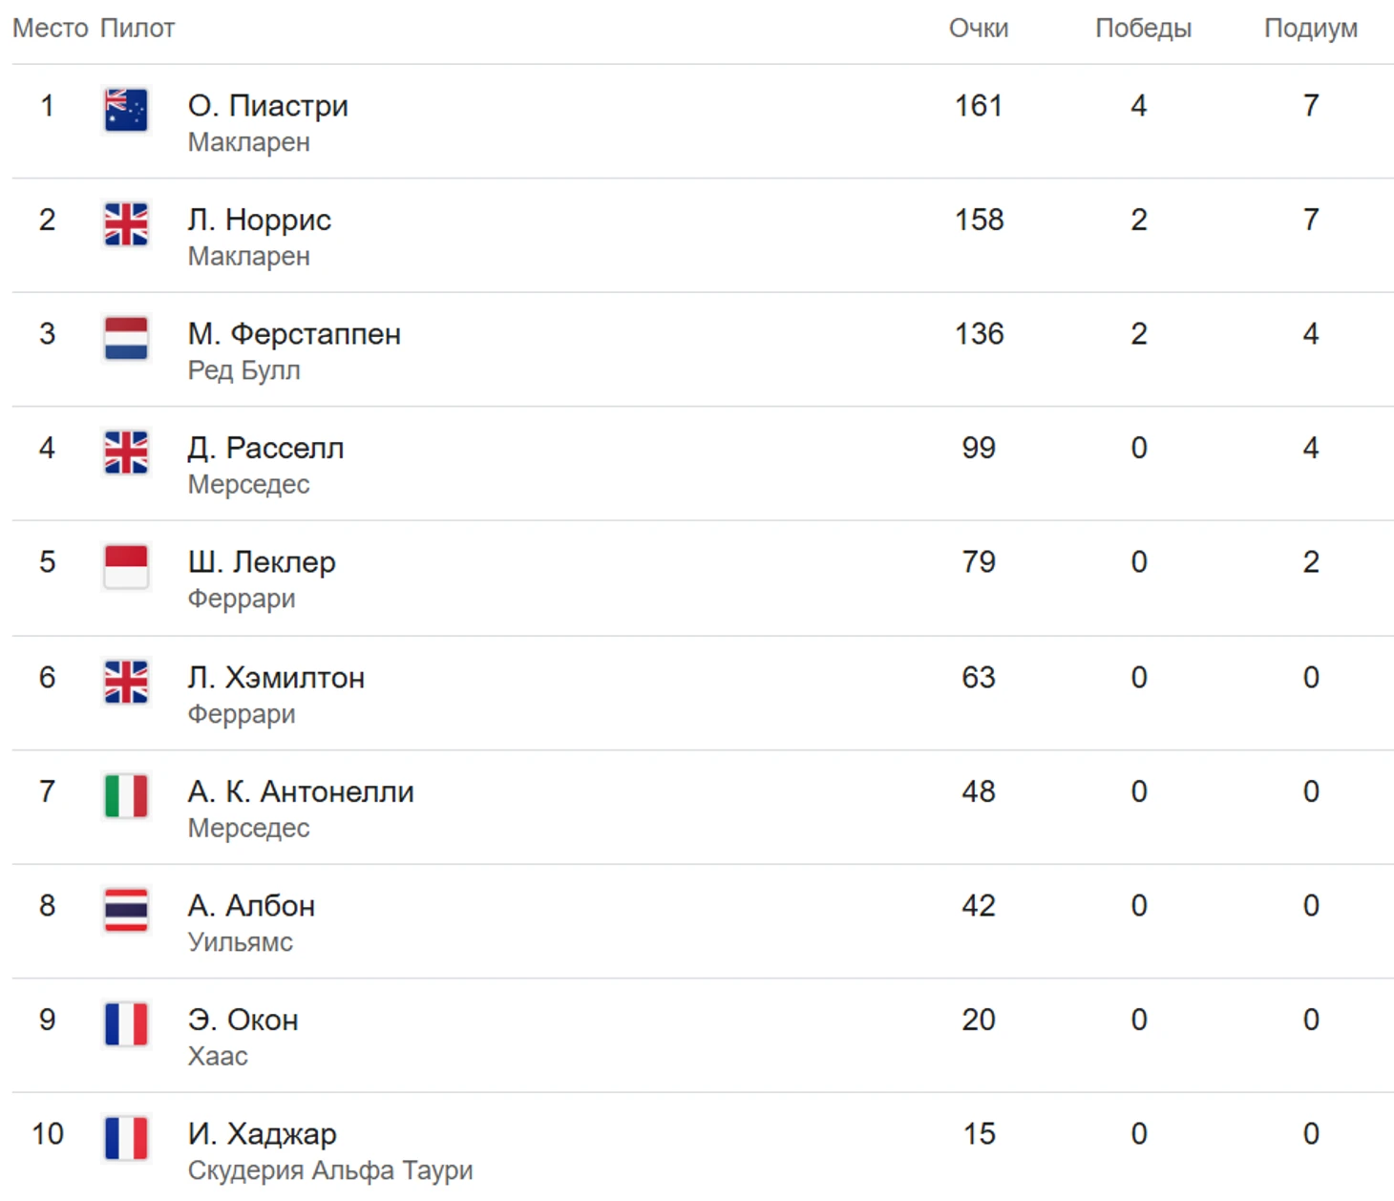Select А. К. Антонелли driver name

coord(301,791)
